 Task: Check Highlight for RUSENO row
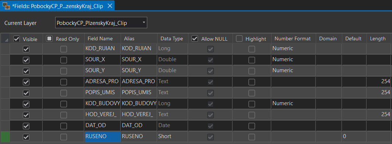coord(252,137)
